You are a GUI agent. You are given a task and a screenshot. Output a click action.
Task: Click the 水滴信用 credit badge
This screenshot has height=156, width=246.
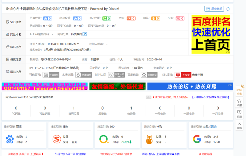(84, 75)
